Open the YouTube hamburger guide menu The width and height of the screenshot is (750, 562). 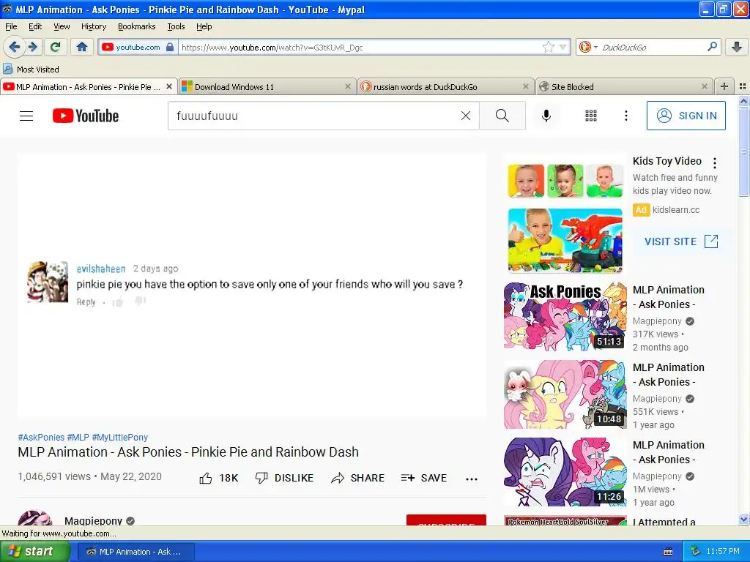(x=26, y=116)
